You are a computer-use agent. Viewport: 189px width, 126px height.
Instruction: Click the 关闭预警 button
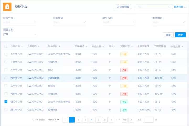(123, 7)
